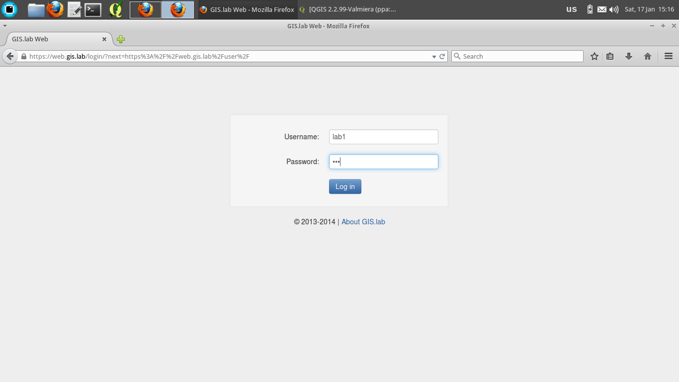The height and width of the screenshot is (382, 679).
Task: Minimize the Firefox window
Action: [x=652, y=26]
